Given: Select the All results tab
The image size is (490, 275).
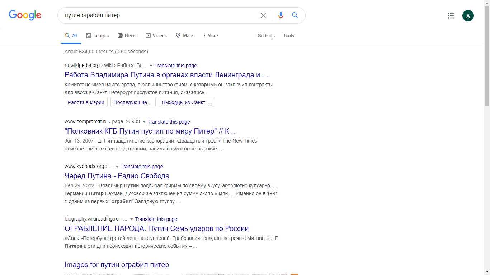Looking at the screenshot, I should [71, 36].
